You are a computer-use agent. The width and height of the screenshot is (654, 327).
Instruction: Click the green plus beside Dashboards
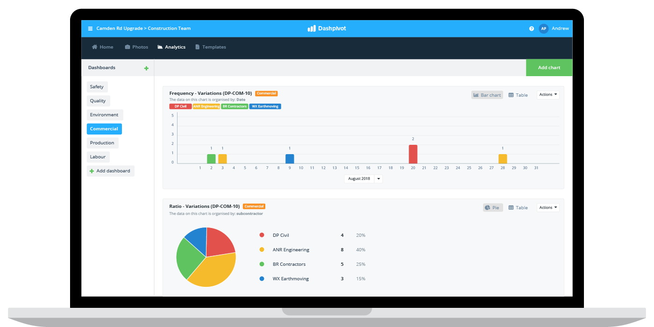click(146, 68)
